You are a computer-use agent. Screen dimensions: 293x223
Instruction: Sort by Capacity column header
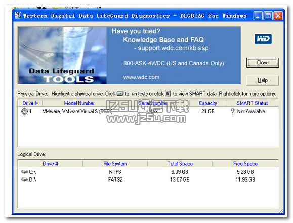point(208,103)
